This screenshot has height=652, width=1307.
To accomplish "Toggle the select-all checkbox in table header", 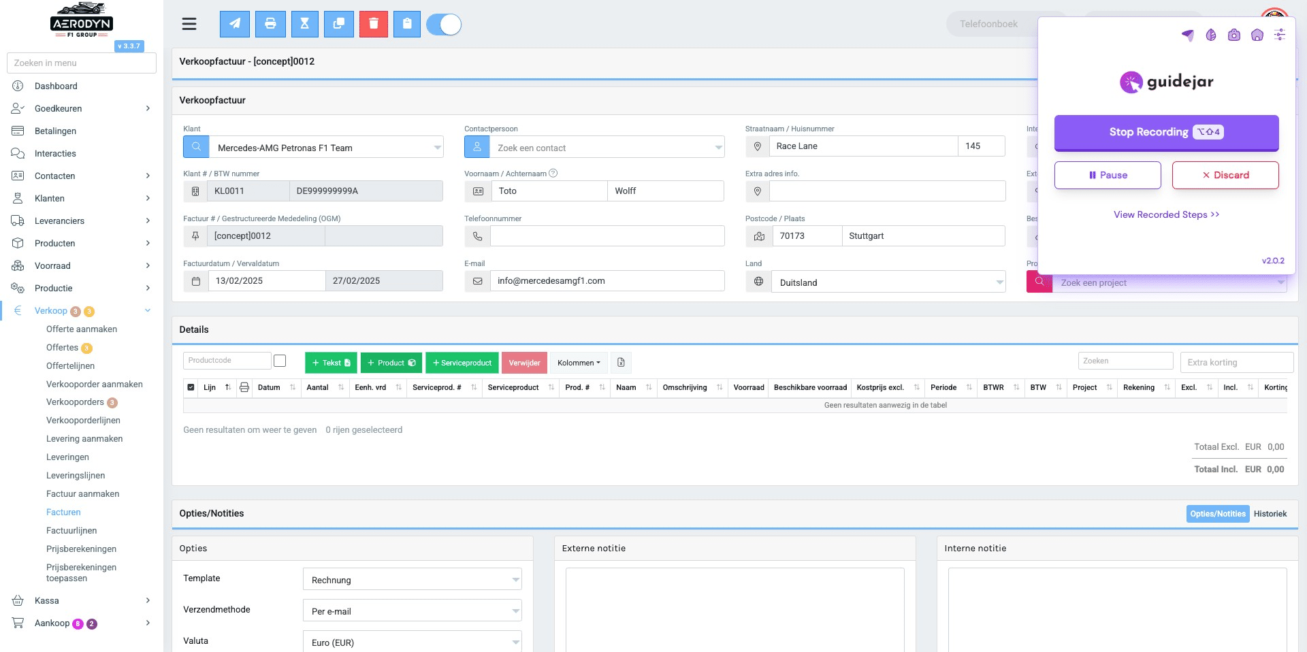I will point(191,387).
